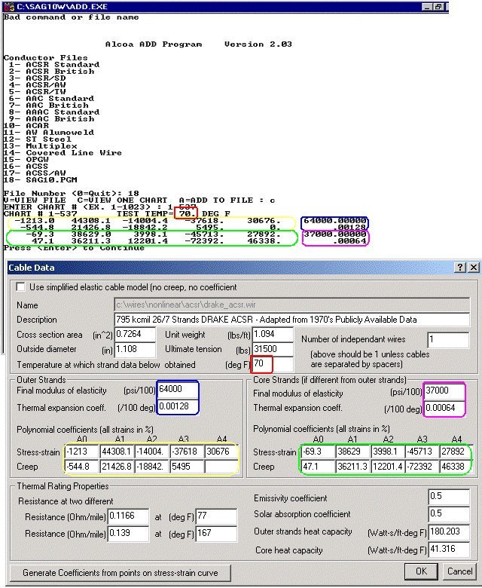Click Core Strands stress-strain A2 field 3998.1
Viewport: 482px width, 588px height.
[x=388, y=452]
